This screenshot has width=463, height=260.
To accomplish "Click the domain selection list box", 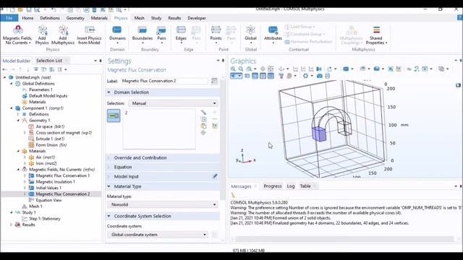I will (x=159, y=129).
